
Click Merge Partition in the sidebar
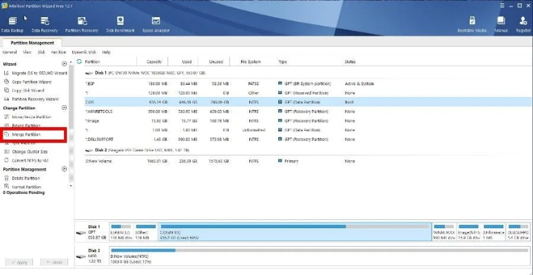(x=26, y=135)
